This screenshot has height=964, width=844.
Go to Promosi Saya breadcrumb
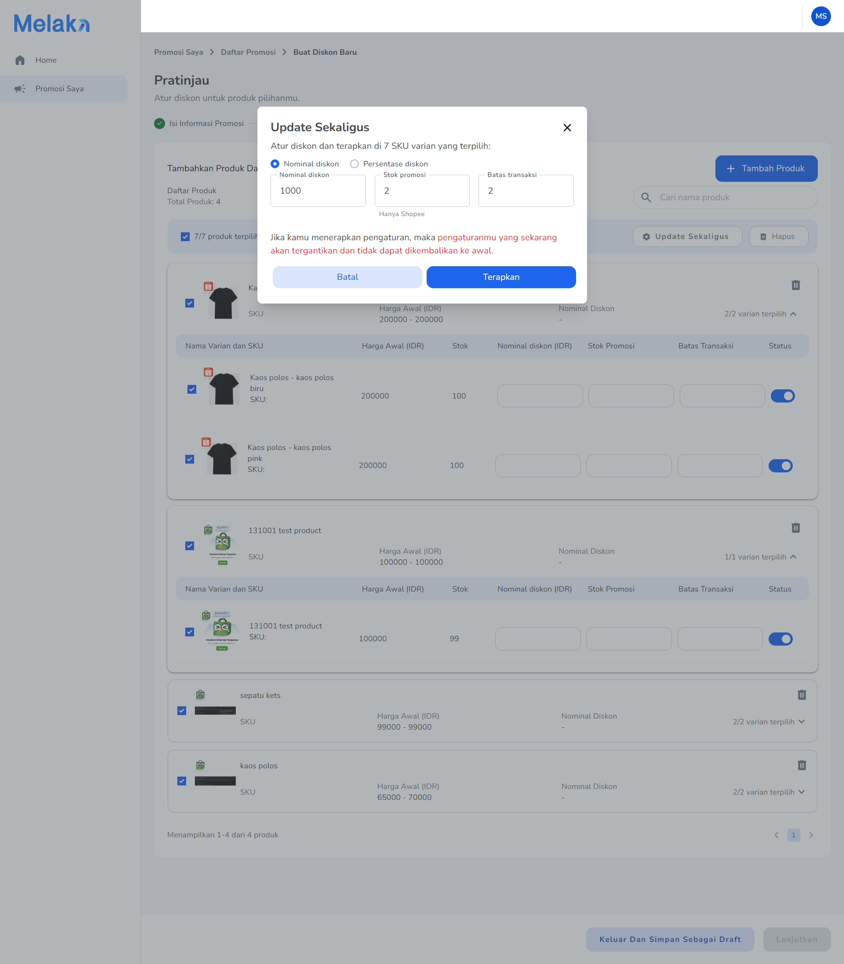pyautogui.click(x=179, y=52)
